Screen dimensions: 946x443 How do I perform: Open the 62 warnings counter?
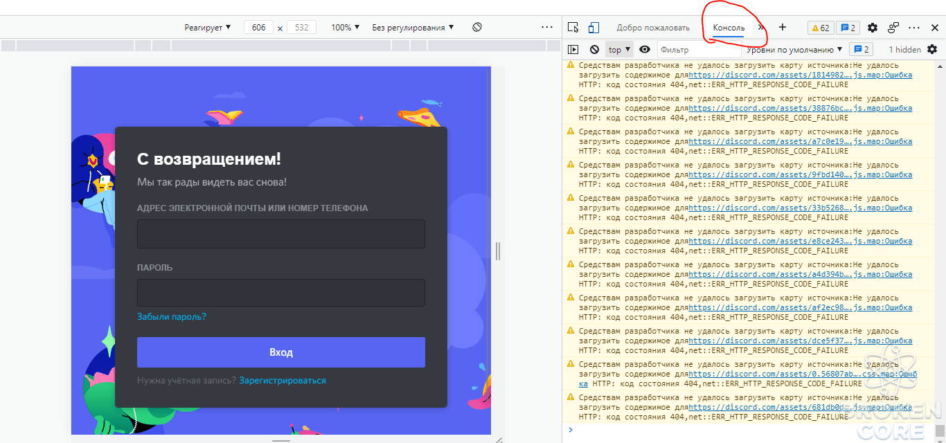820,28
